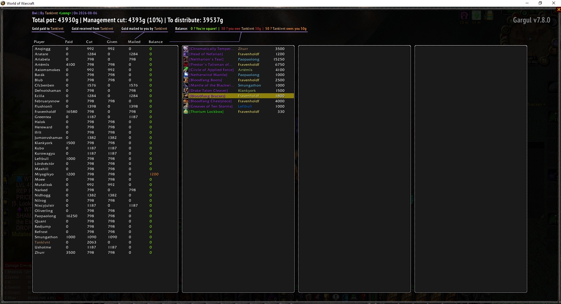Image resolution: width=561 pixels, height=304 pixels.
Task: Click the 6750 price of Prestor's Talisman
Action: (x=280, y=65)
